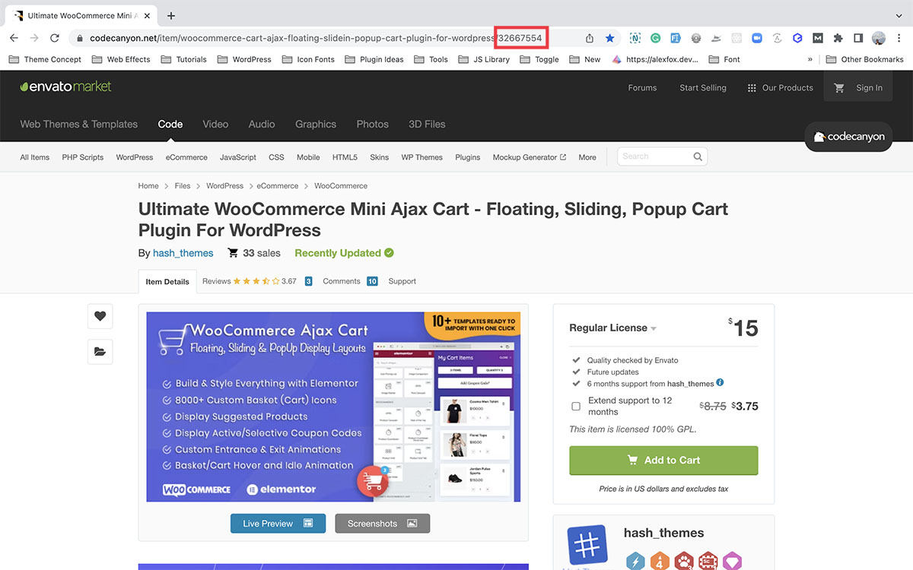Click the shopping cart icon beside Sign In
The width and height of the screenshot is (913, 570).
[839, 87]
